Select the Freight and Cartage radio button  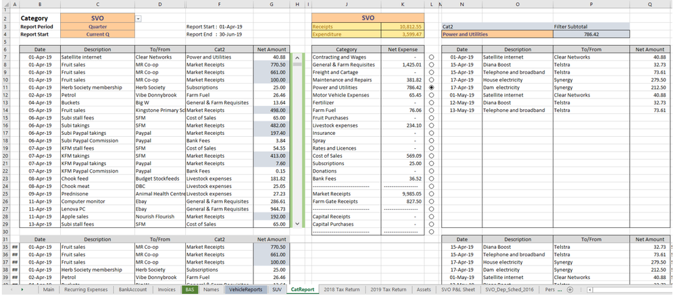(x=431, y=72)
